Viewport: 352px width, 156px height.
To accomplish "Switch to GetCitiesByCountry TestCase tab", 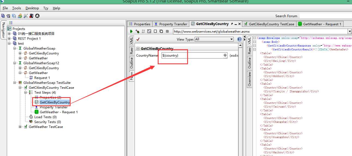I will pos(269,24).
